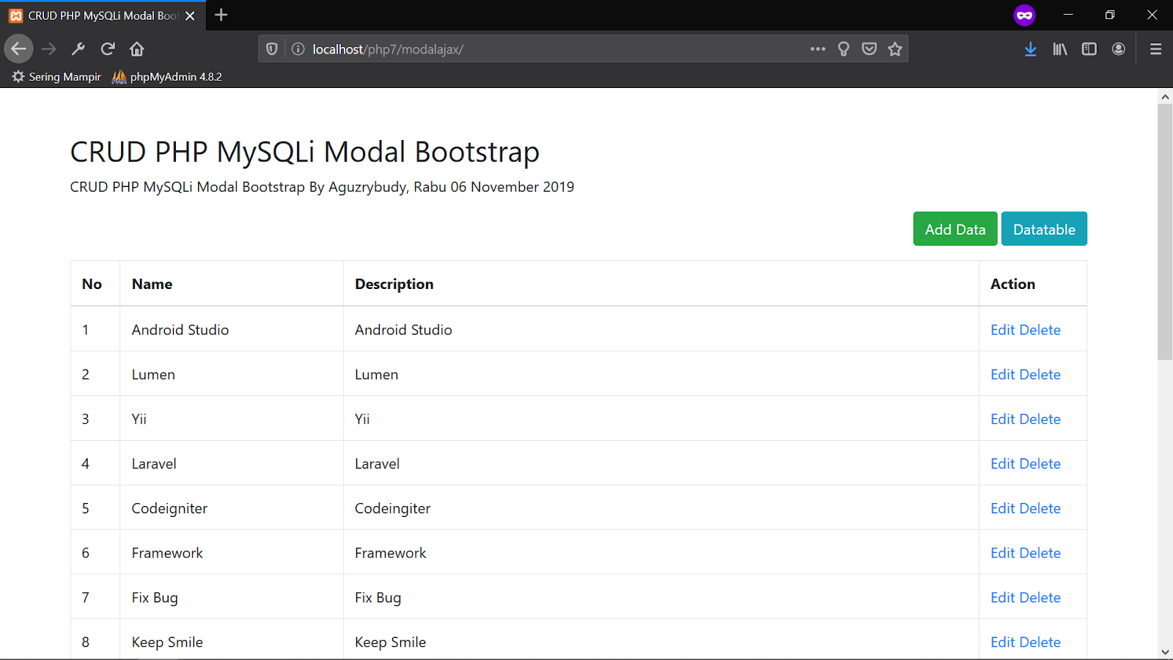Click the browser back arrow button
This screenshot has height=660, width=1173.
[19, 49]
